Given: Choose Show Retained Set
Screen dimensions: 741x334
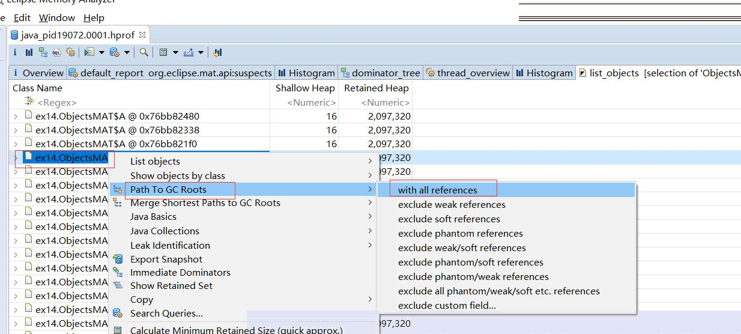Looking at the screenshot, I should pos(243,285).
